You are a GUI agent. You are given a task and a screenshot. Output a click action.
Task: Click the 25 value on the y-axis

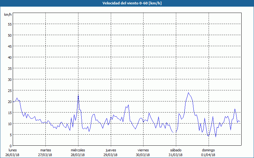coord(10,90)
